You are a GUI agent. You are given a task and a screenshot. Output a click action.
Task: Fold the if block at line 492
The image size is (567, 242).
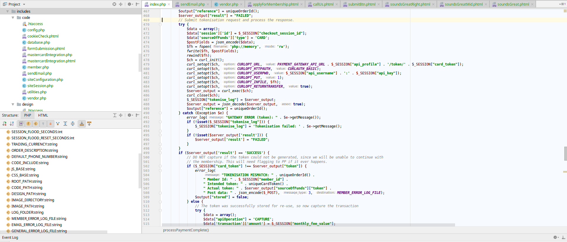[160, 122]
